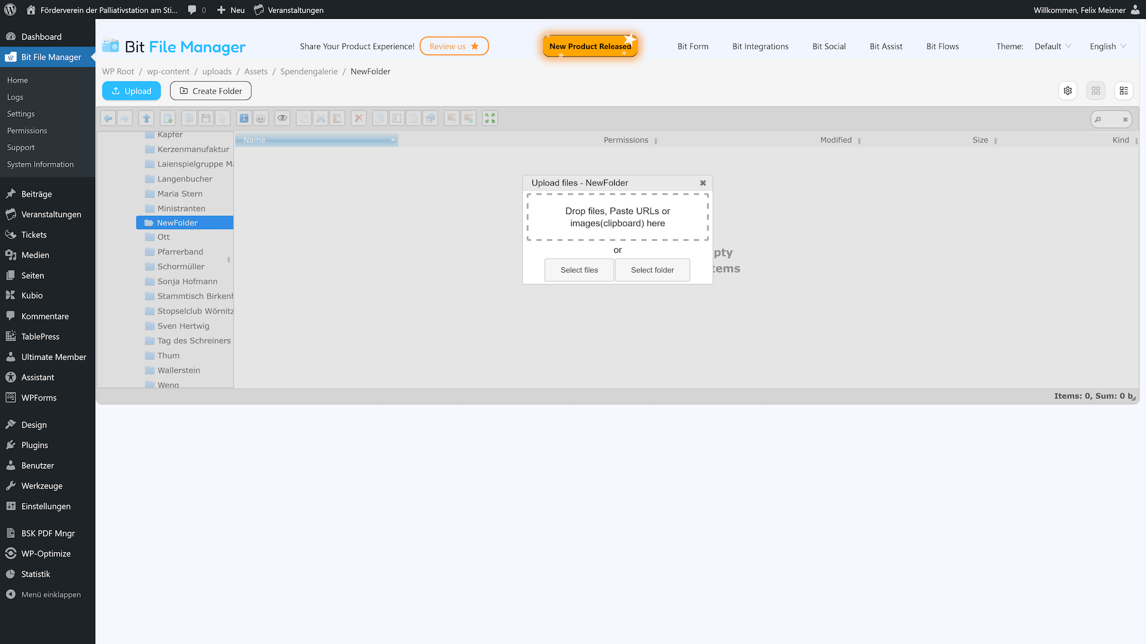Open the Bit Integrations link
The height and width of the screenshot is (644, 1146).
(760, 46)
